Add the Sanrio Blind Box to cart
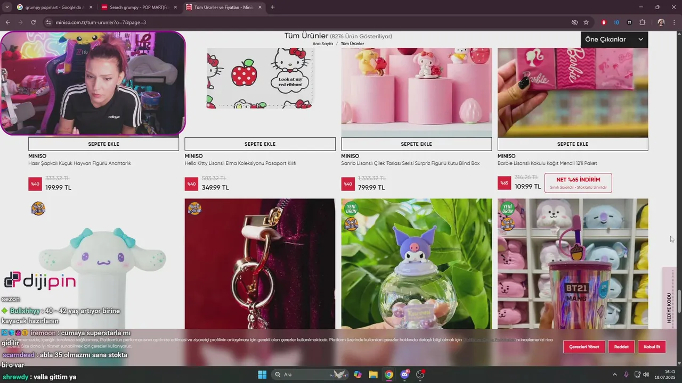 (x=416, y=144)
